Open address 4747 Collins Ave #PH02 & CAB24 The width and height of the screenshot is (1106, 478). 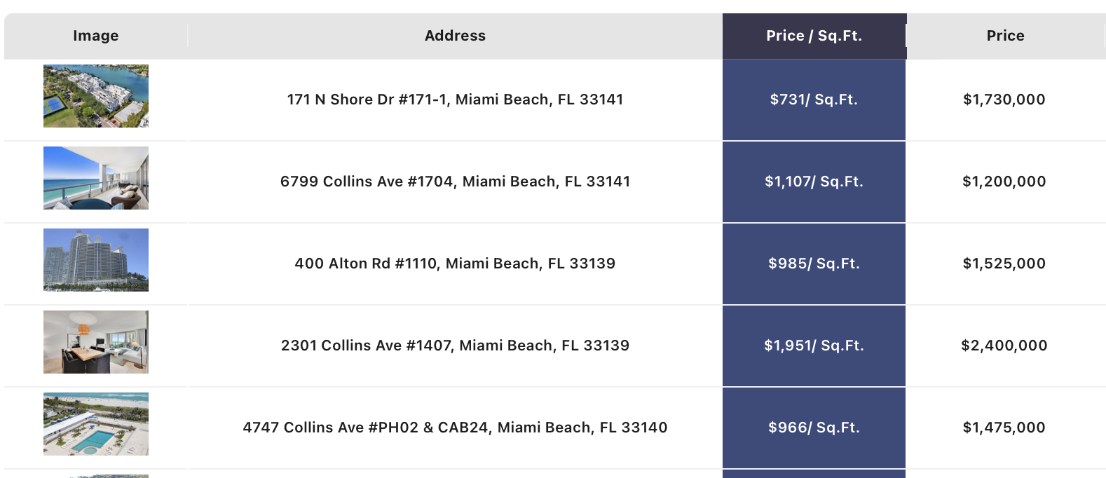click(455, 428)
